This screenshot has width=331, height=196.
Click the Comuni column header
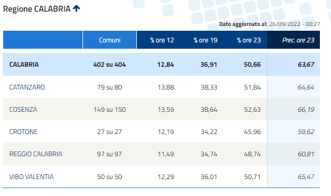coord(110,40)
